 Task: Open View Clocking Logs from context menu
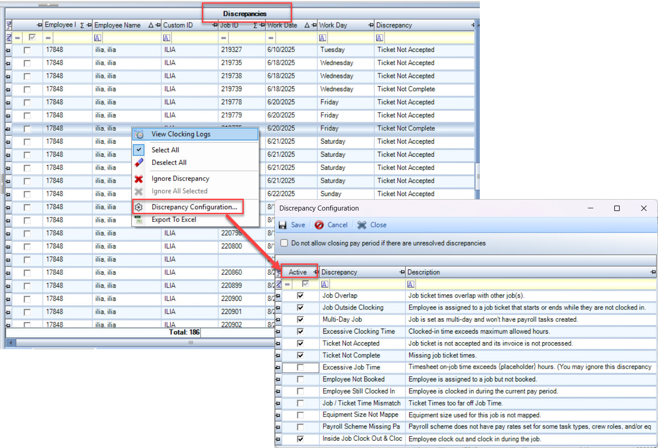(195, 134)
